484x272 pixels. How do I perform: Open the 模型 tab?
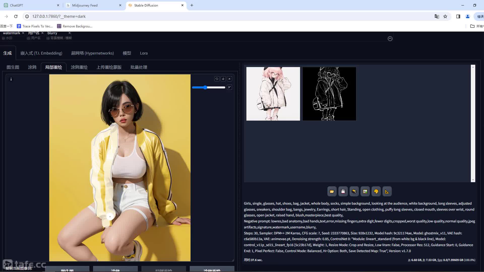pyautogui.click(x=127, y=53)
